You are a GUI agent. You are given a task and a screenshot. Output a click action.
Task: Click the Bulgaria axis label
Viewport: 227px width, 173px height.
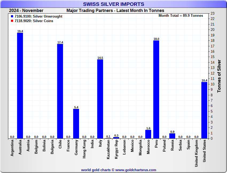pos(52,147)
